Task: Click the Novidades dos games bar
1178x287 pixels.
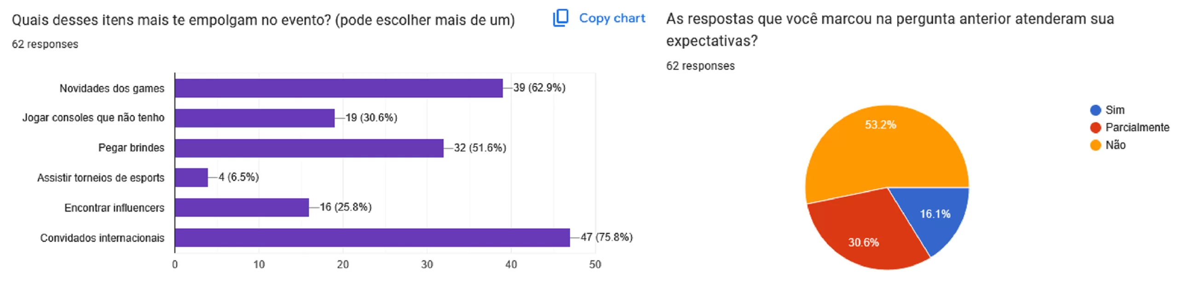Action: point(338,88)
